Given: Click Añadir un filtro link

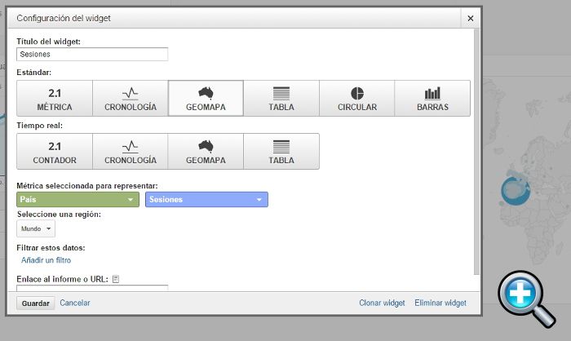Looking at the screenshot, I should click(x=46, y=260).
